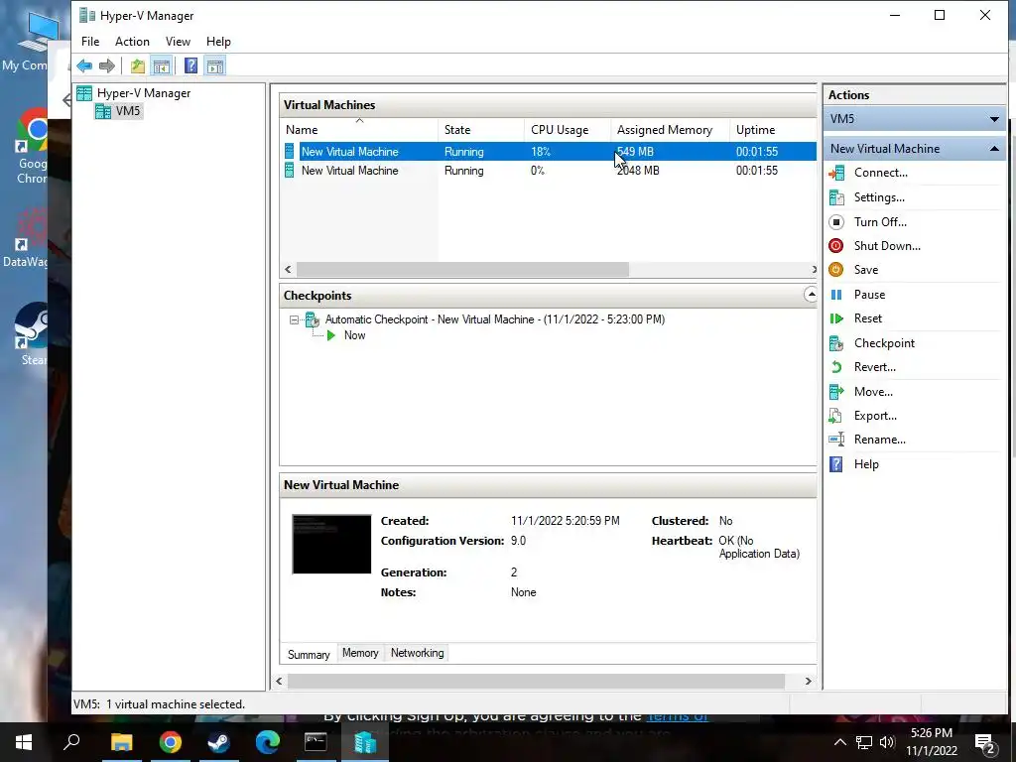This screenshot has height=762, width=1016.
Task: Open the Help menu
Action: (x=218, y=42)
